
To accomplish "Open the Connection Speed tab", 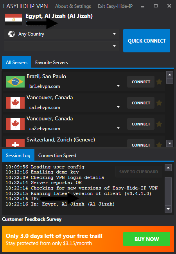I will [x=57, y=156].
